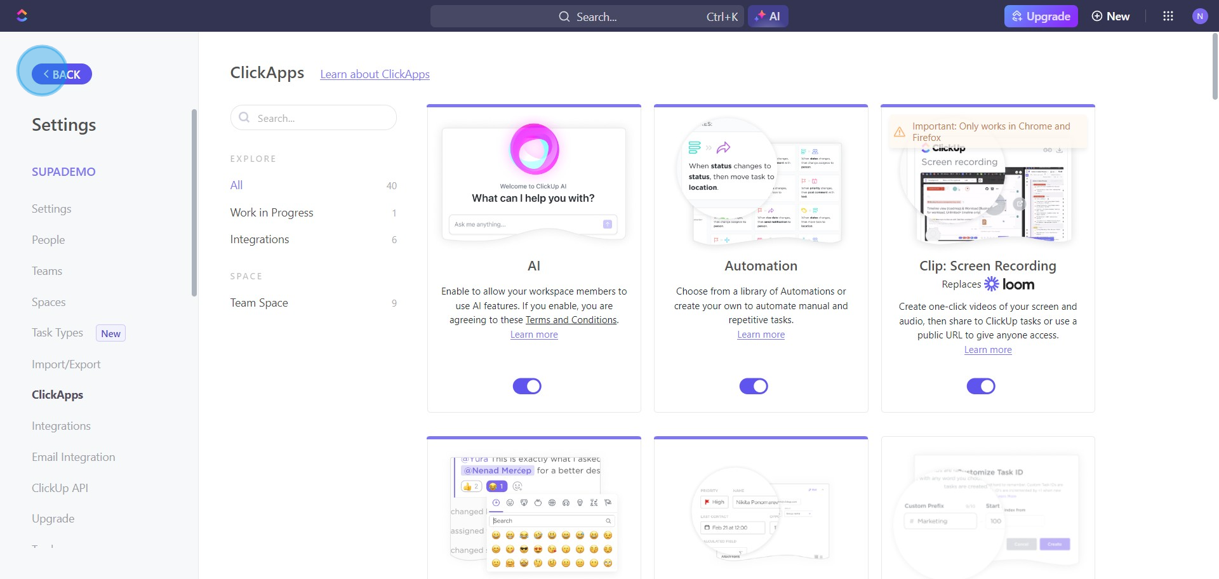Select Team Space filter
Viewport: 1219px width, 579px height.
click(x=259, y=303)
